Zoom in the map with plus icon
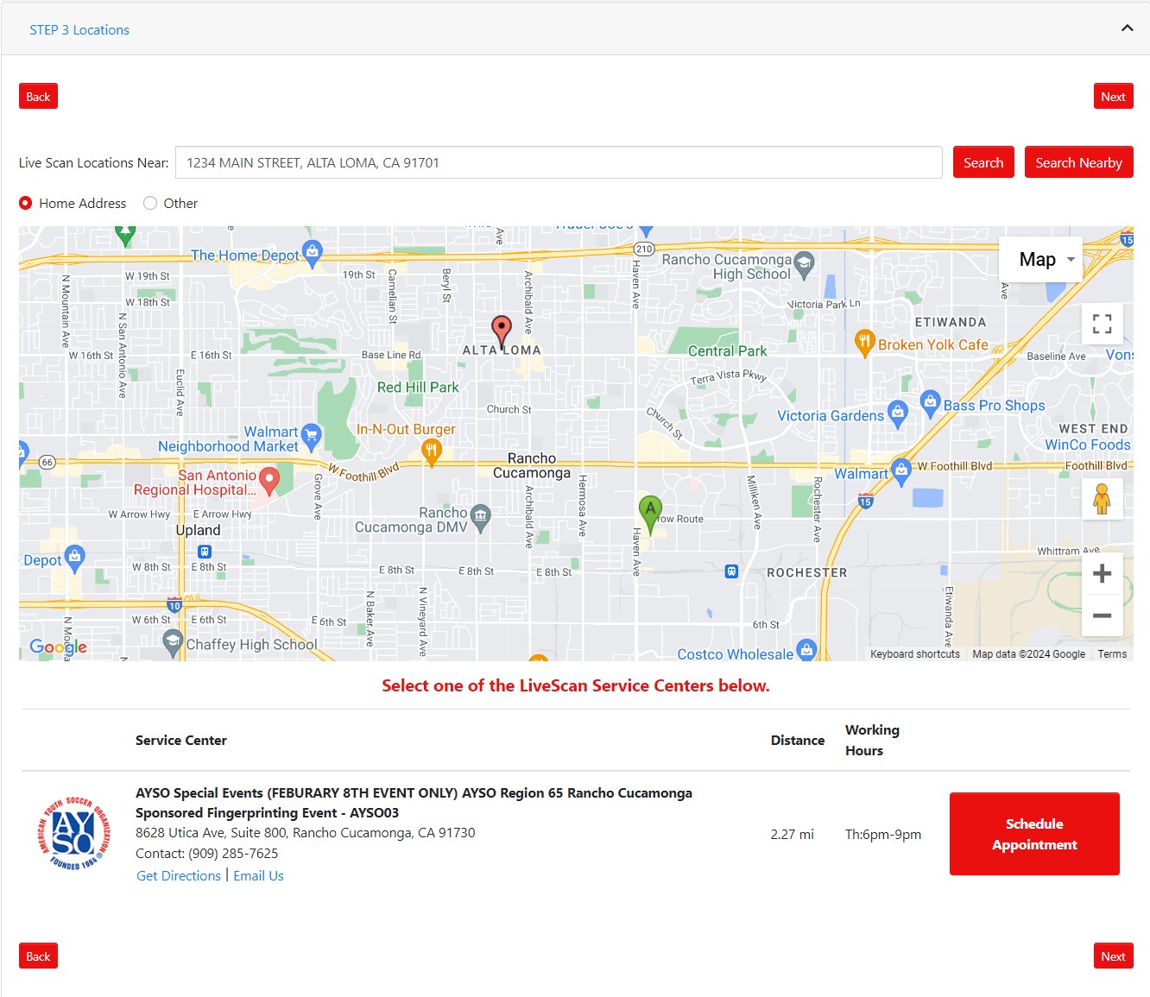Screen dimensions: 1150x997 [1102, 573]
